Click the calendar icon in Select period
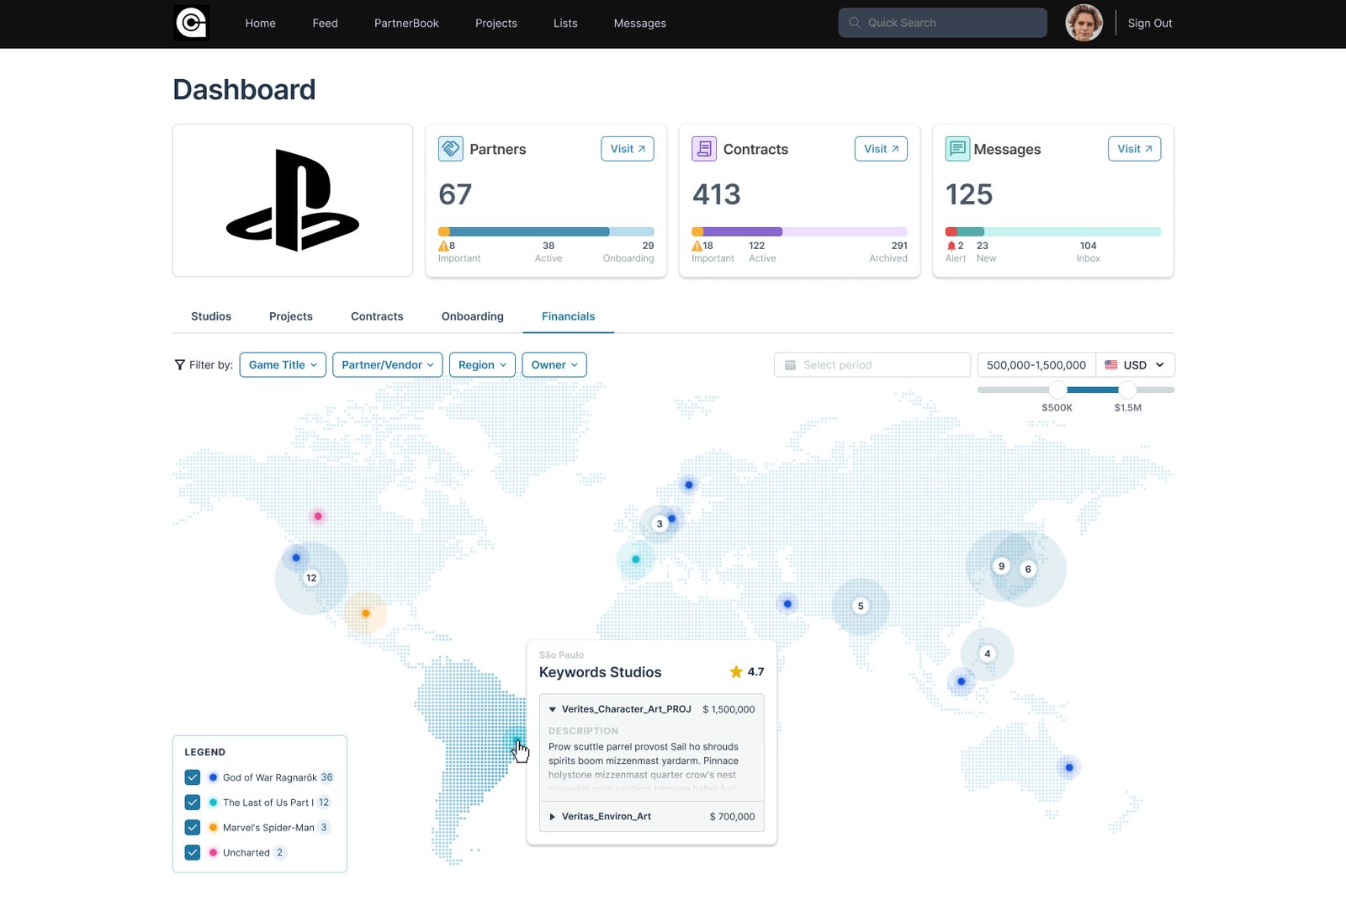 pyautogui.click(x=790, y=365)
